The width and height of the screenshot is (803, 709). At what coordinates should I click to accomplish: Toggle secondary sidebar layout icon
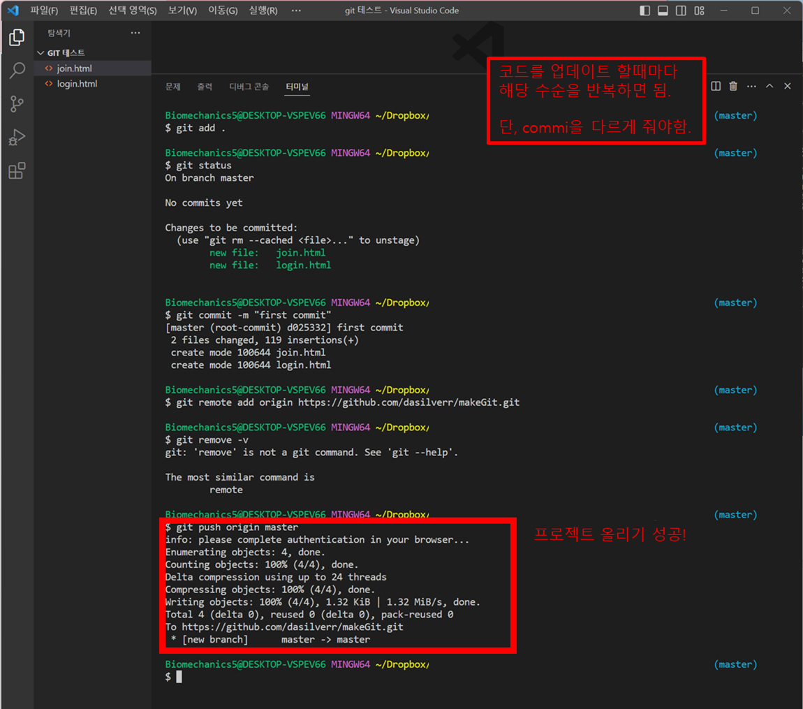(x=681, y=10)
